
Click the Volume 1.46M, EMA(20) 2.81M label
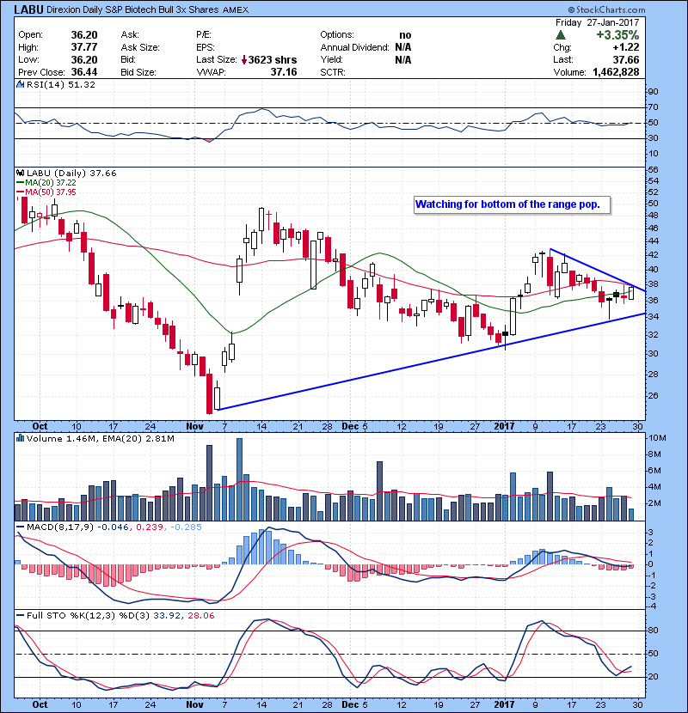[100, 439]
